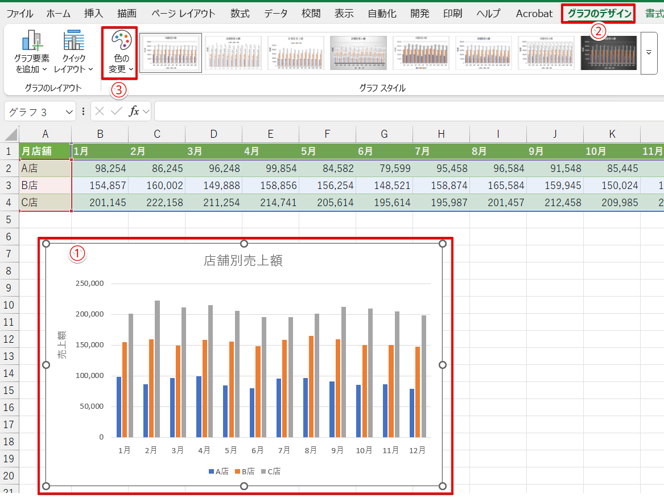Open the データ ribbon tab
The image size is (664, 497).
(276, 14)
